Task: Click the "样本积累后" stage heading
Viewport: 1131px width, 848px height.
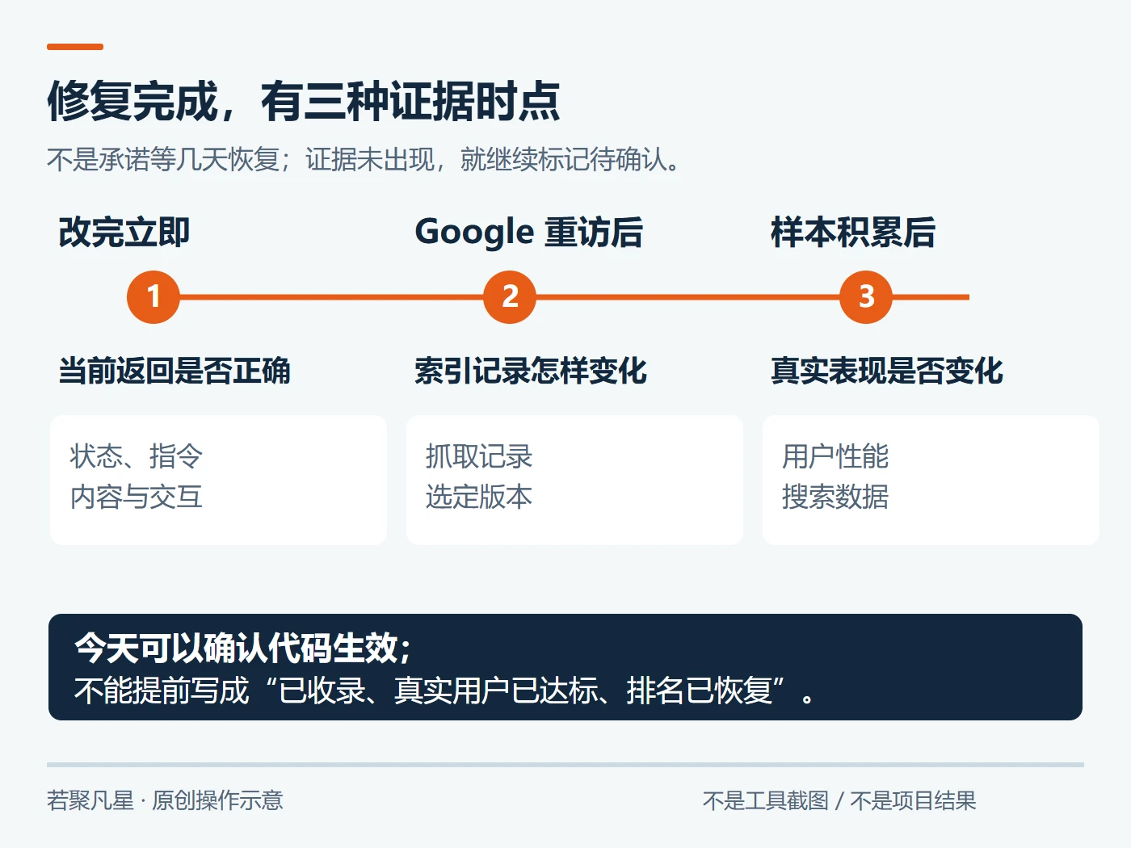Action: (853, 233)
